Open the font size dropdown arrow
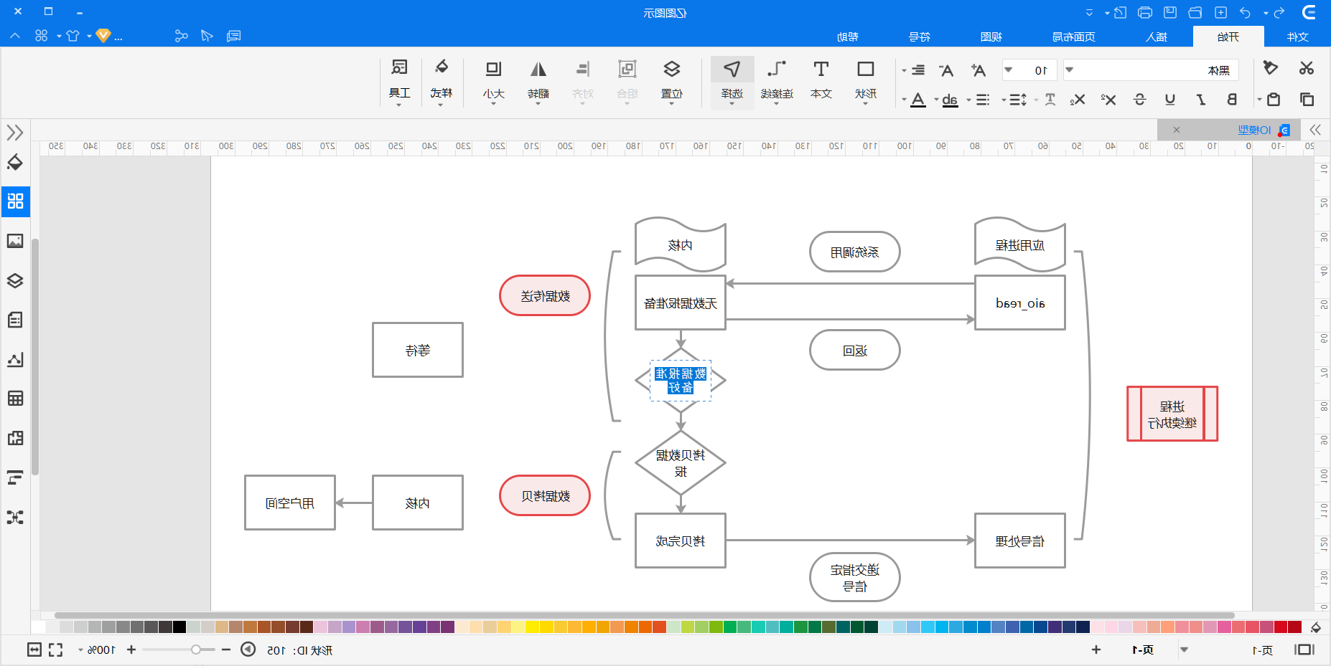The height and width of the screenshot is (666, 1331). click(1009, 70)
